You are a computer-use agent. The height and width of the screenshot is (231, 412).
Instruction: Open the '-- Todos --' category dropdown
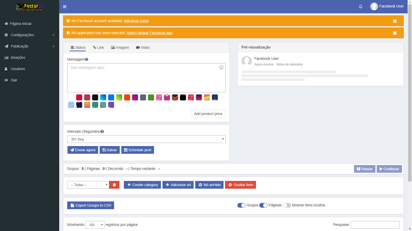pyautogui.click(x=88, y=185)
